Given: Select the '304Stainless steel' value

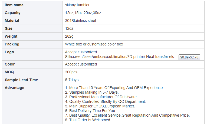Looking at the screenshot, I should [x=80, y=21].
